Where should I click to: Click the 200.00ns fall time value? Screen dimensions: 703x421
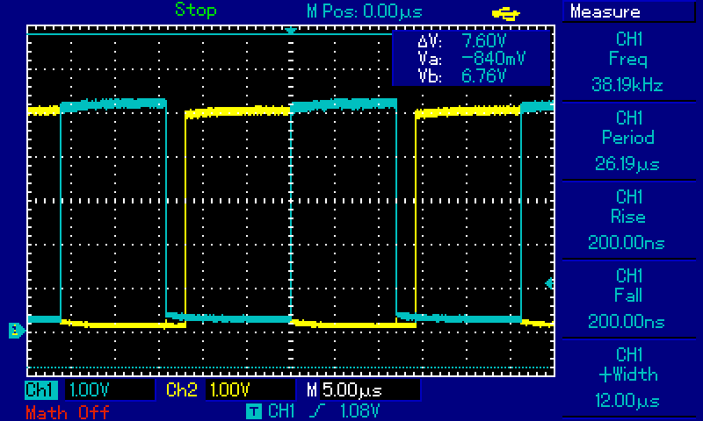(627, 321)
